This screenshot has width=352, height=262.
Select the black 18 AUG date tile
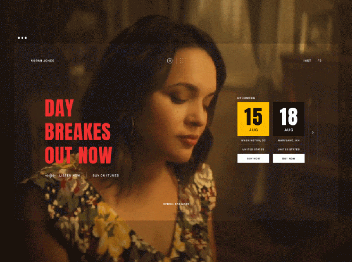pos(289,119)
